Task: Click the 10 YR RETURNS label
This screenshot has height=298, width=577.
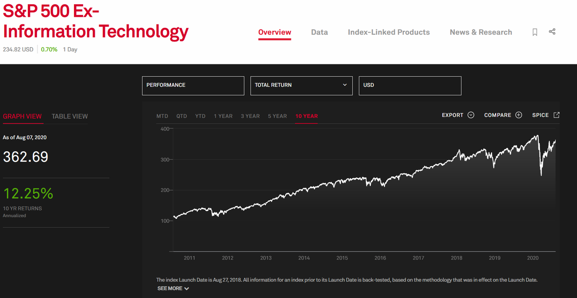Action: (23, 209)
